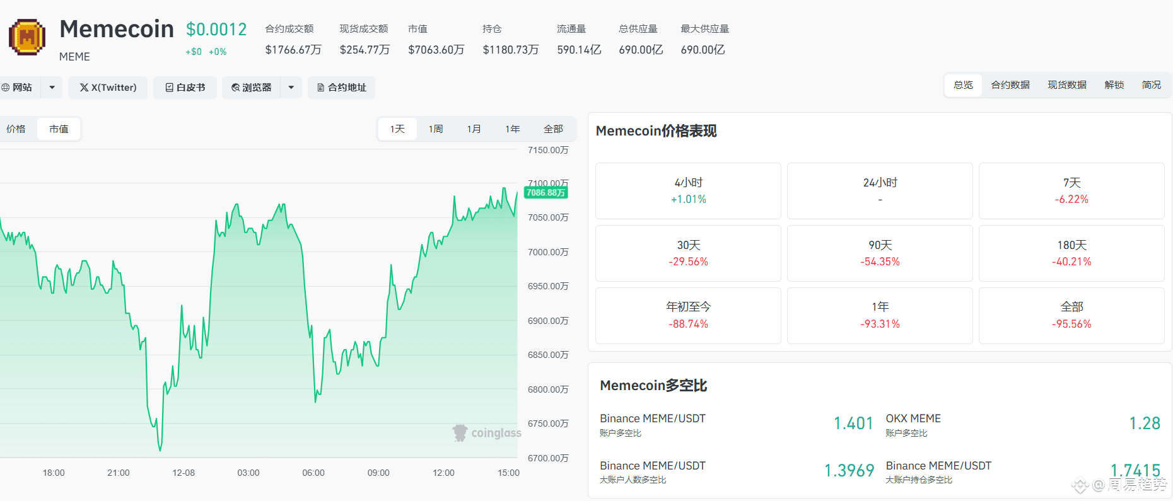Screen dimensions: 1173x501
Task: Open the 白皮书 whitepaper button
Action: (185, 88)
